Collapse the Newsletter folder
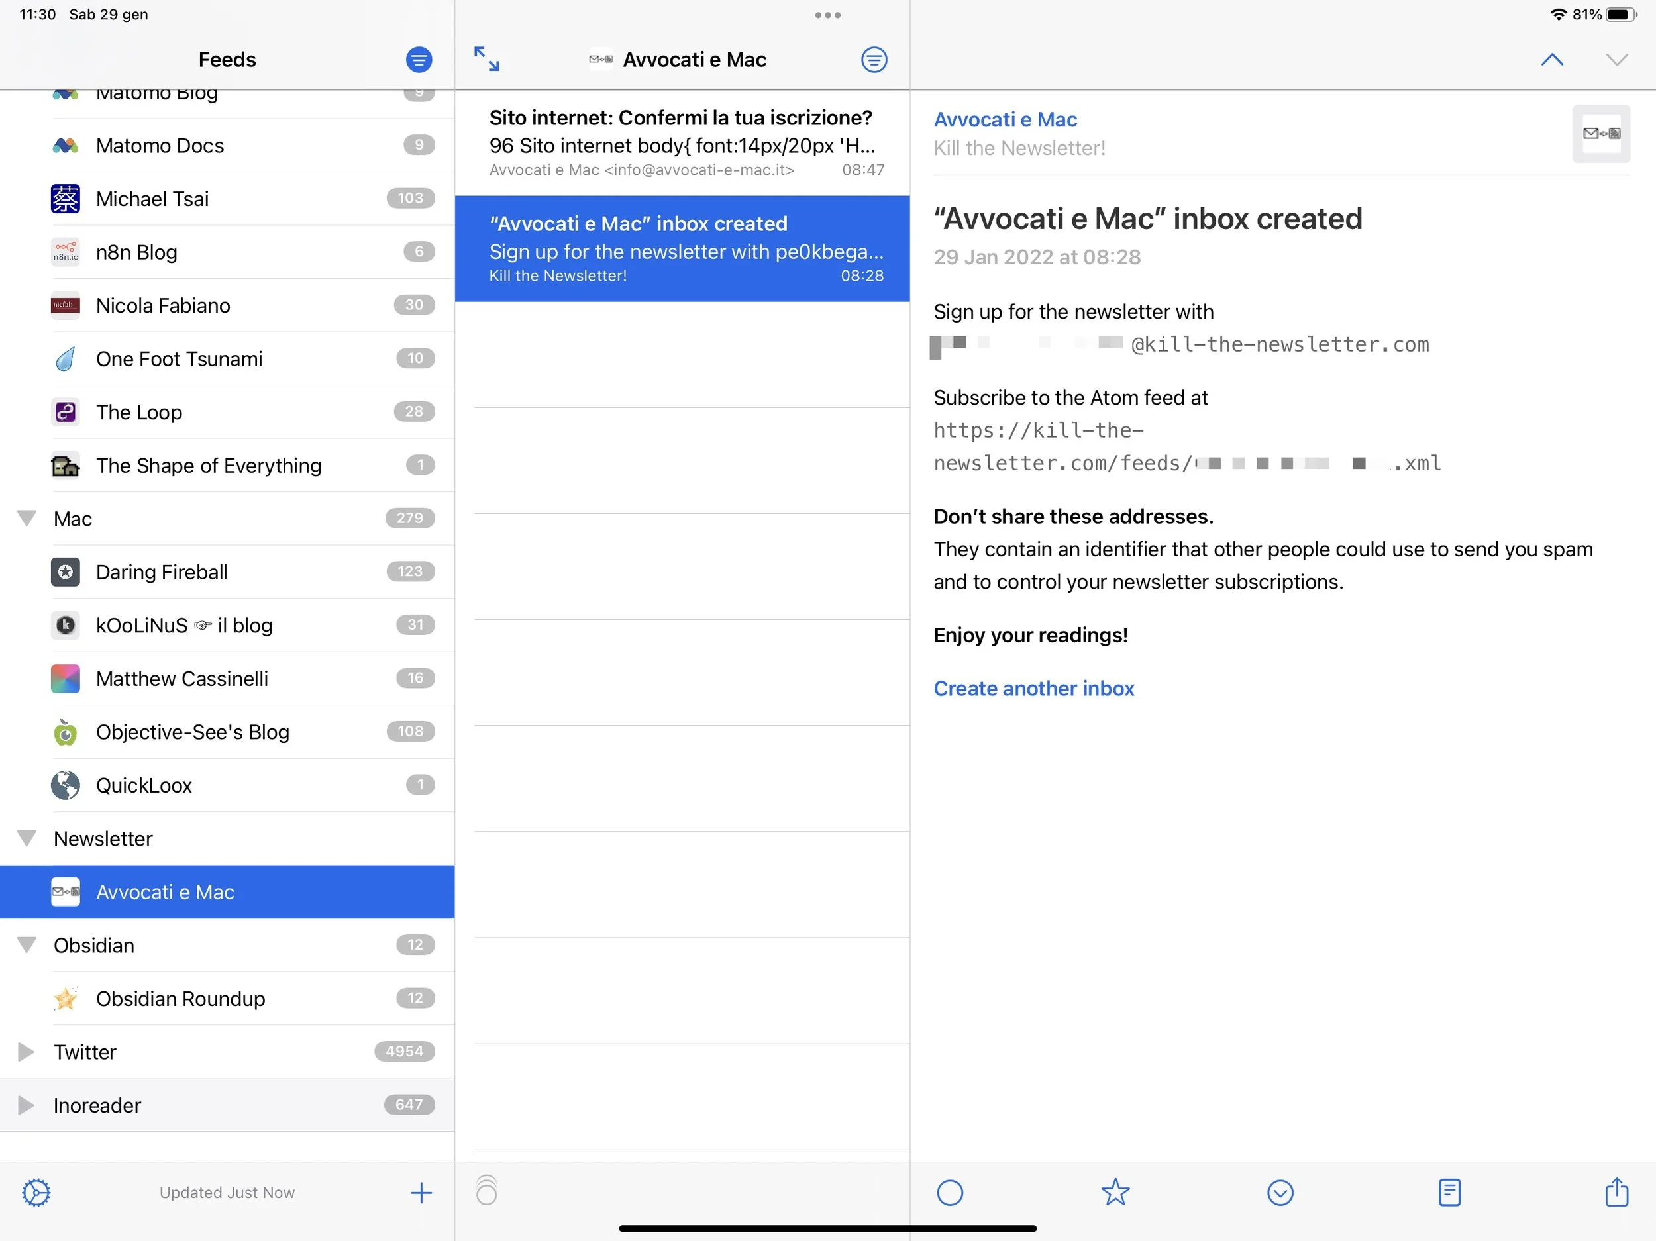Image resolution: width=1656 pixels, height=1241 pixels. [x=27, y=838]
